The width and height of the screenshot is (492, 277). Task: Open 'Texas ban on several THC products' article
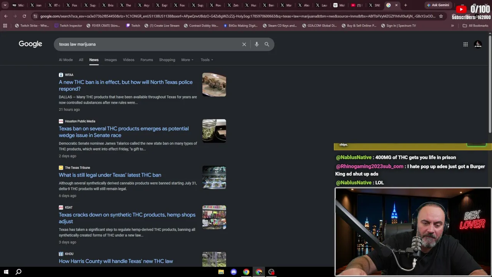124,132
